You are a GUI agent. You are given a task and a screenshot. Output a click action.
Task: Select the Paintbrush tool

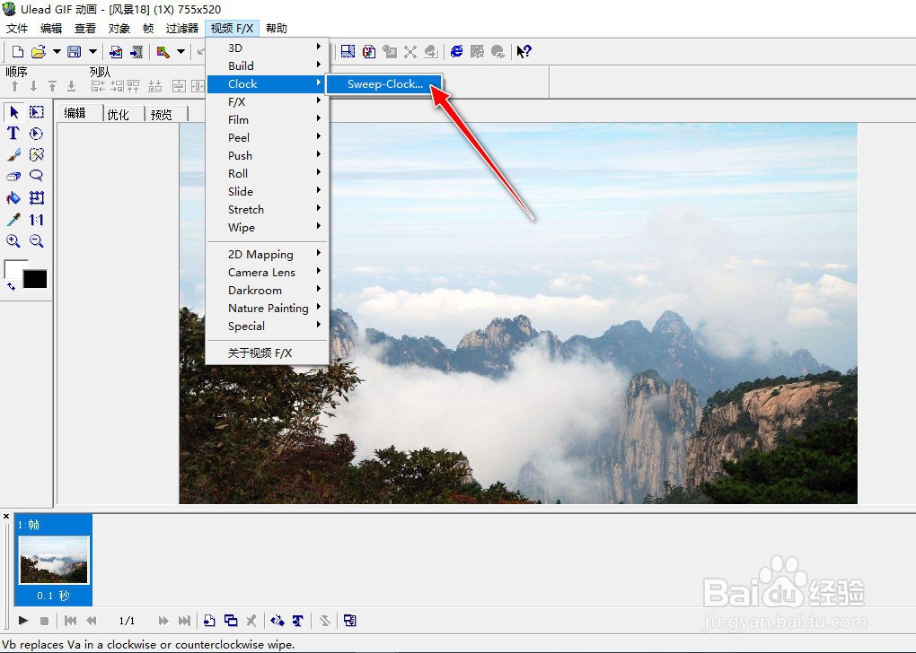(x=13, y=154)
